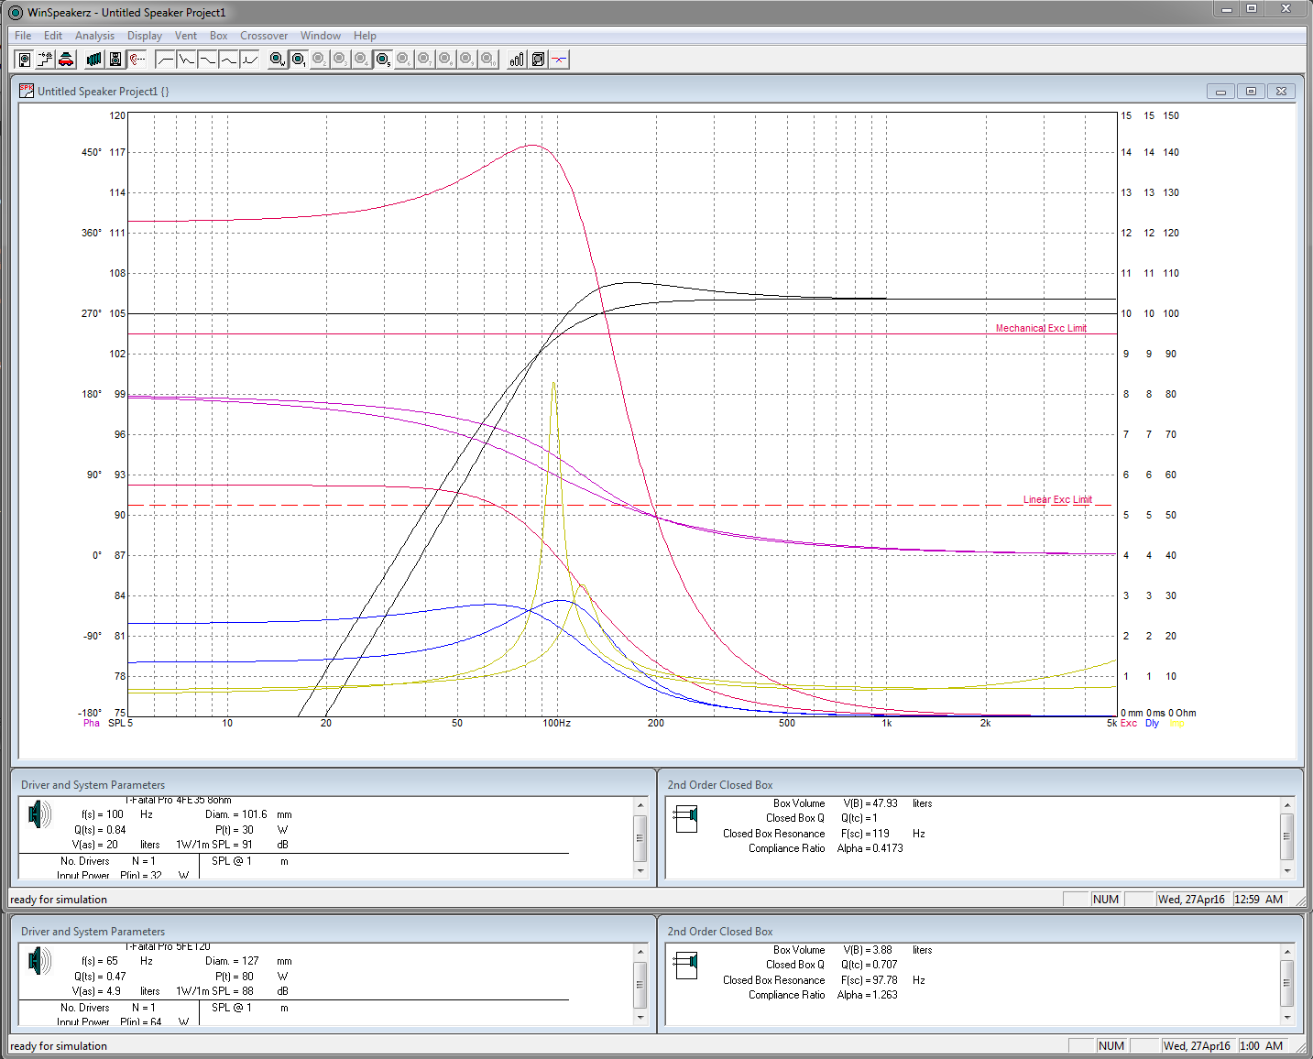Viewport: 1313px width, 1059px height.
Task: Close the Untitled Speaker Project1 child window
Action: pyautogui.click(x=1282, y=92)
